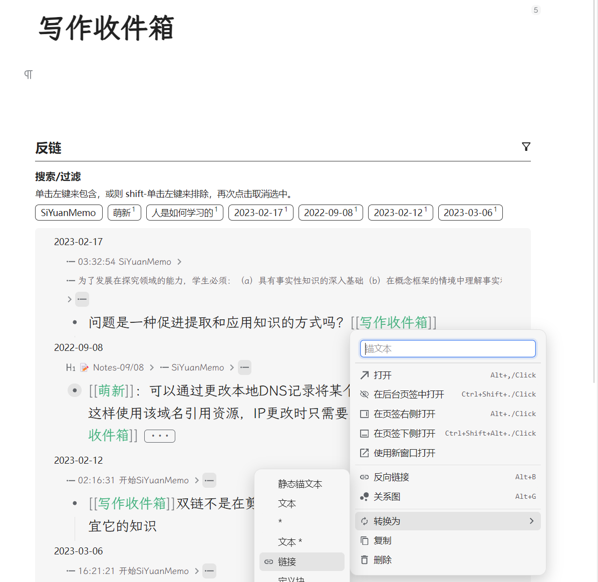Expand the collapsed breadcrumb chevron under 2023-02-17

click(x=70, y=299)
